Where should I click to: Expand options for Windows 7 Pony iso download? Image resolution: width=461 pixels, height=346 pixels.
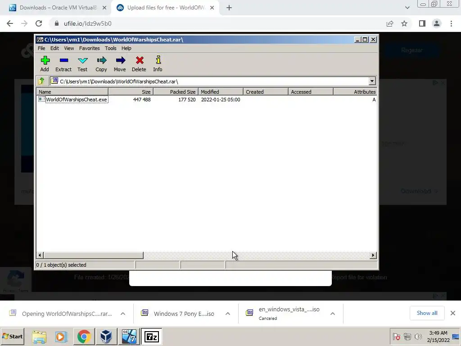228,314
